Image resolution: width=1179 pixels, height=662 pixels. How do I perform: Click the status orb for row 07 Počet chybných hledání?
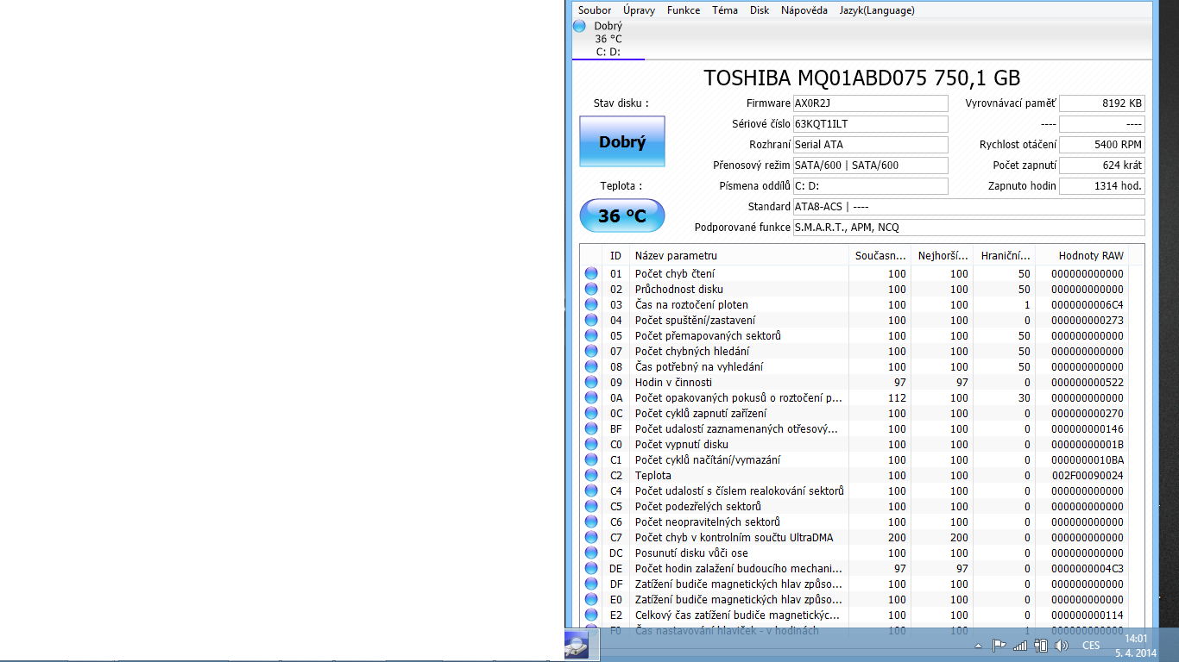(591, 351)
